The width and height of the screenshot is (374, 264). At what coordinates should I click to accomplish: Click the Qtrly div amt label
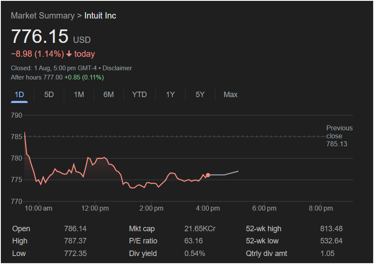click(267, 253)
